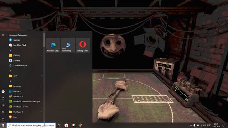The height and width of the screenshot is (128, 228).
Task: Expand the (Default) folder chevron
Action: click(42, 55)
